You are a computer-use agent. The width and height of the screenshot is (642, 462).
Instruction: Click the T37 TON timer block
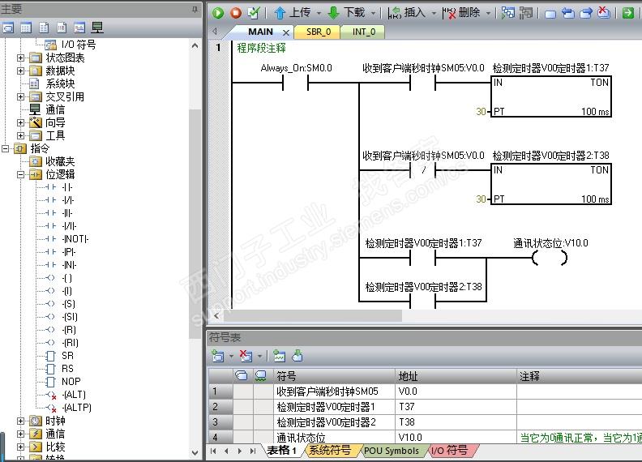[551, 96]
